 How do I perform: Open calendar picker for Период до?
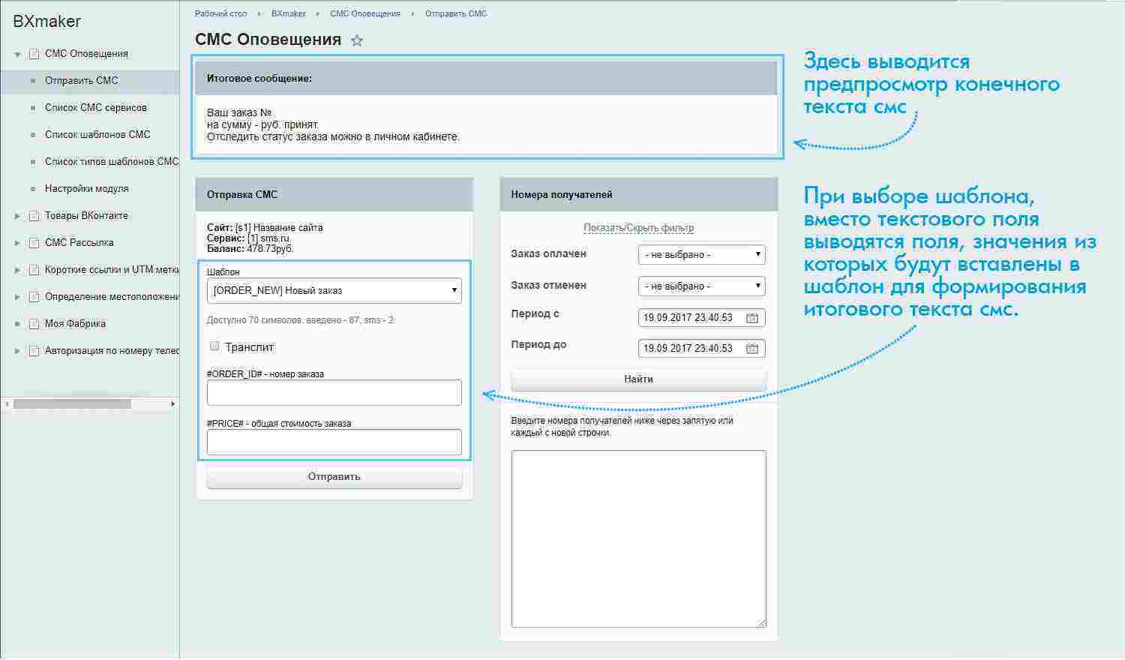tap(752, 349)
